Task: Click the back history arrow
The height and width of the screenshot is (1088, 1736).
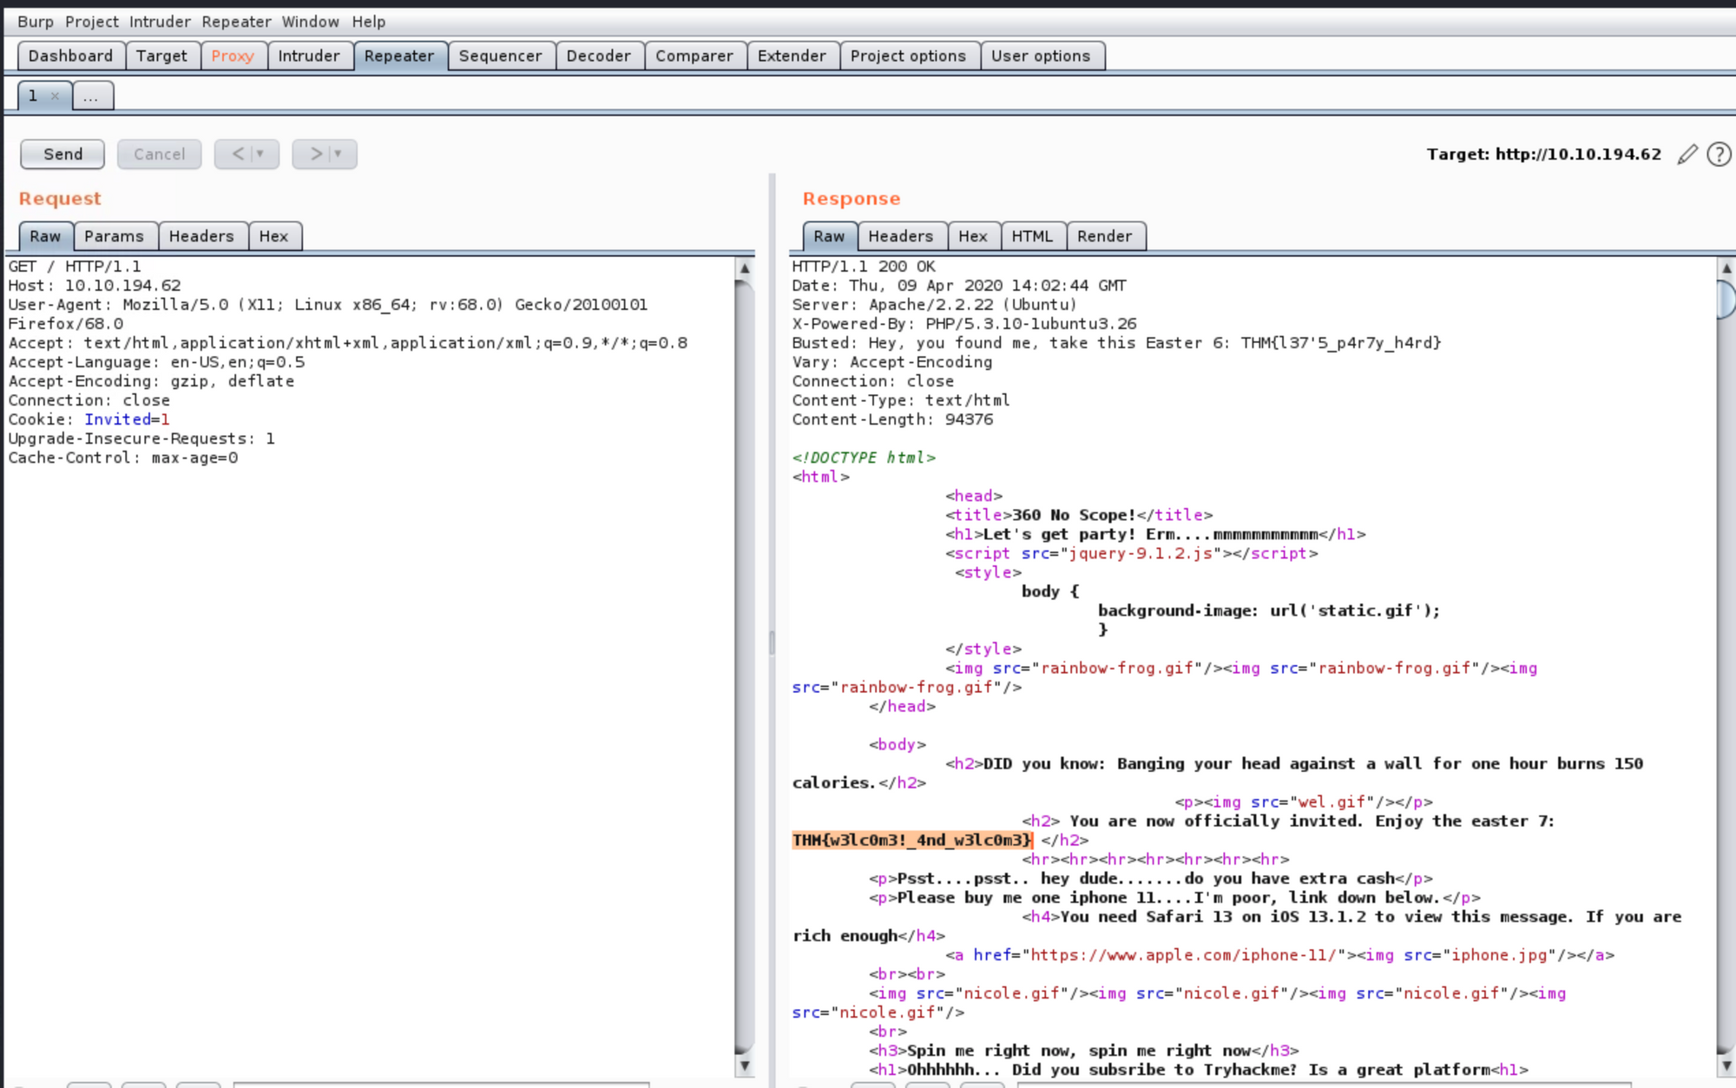Action: [x=238, y=154]
